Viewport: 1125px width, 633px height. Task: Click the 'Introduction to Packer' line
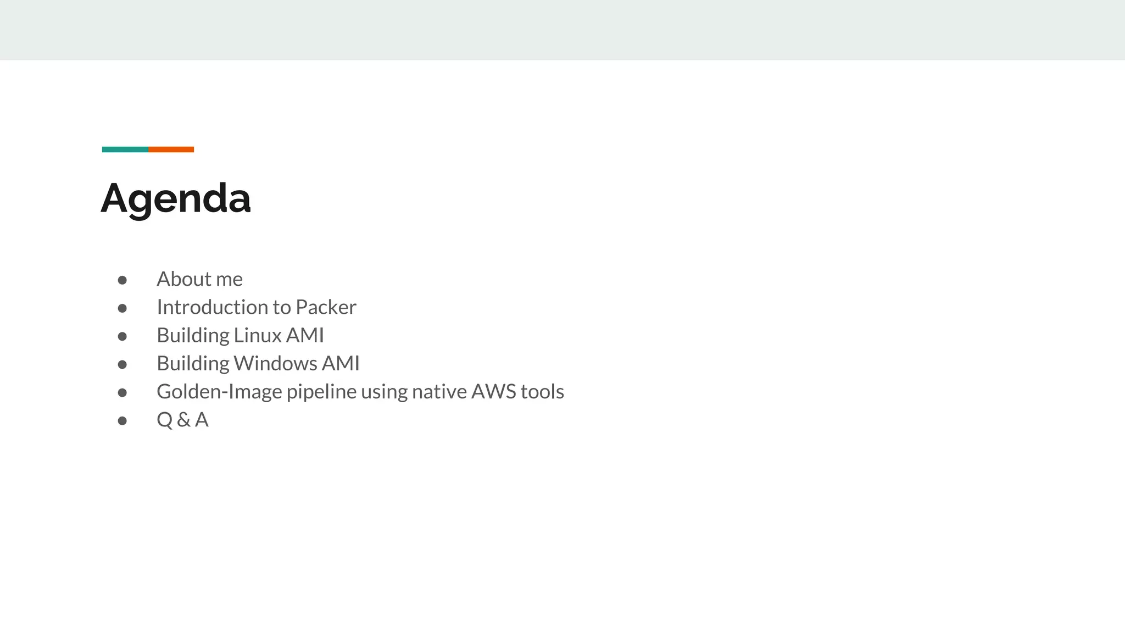tap(256, 307)
